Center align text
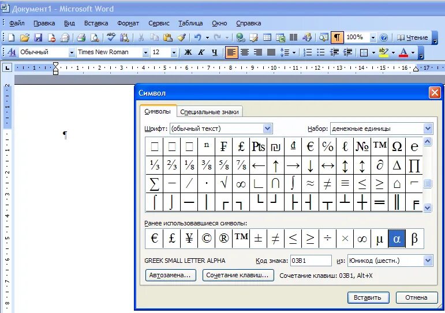Image resolution: width=445 pixels, height=313 pixels. point(245,52)
